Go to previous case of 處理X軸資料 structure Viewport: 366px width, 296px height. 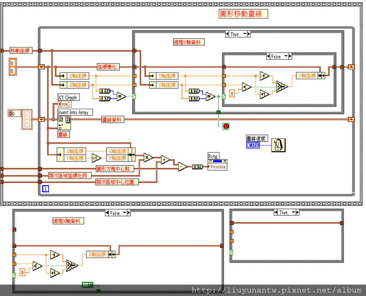107,213
